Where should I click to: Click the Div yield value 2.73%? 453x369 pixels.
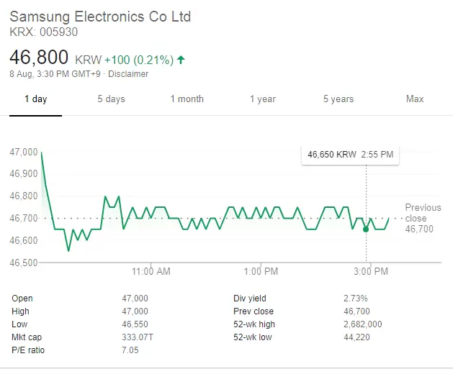[356, 299]
